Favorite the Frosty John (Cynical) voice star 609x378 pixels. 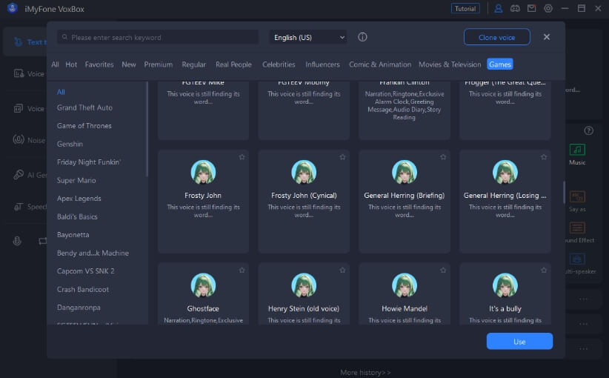coord(342,157)
